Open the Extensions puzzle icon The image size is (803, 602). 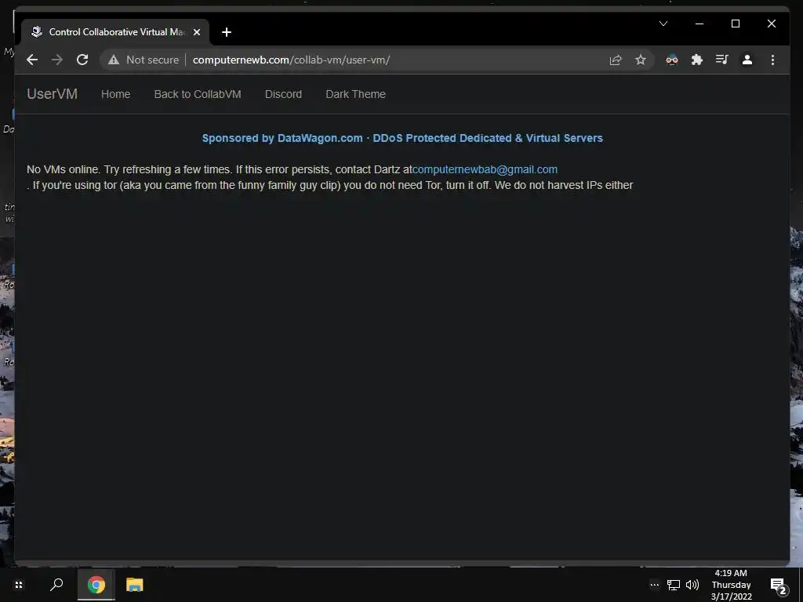[697, 60]
